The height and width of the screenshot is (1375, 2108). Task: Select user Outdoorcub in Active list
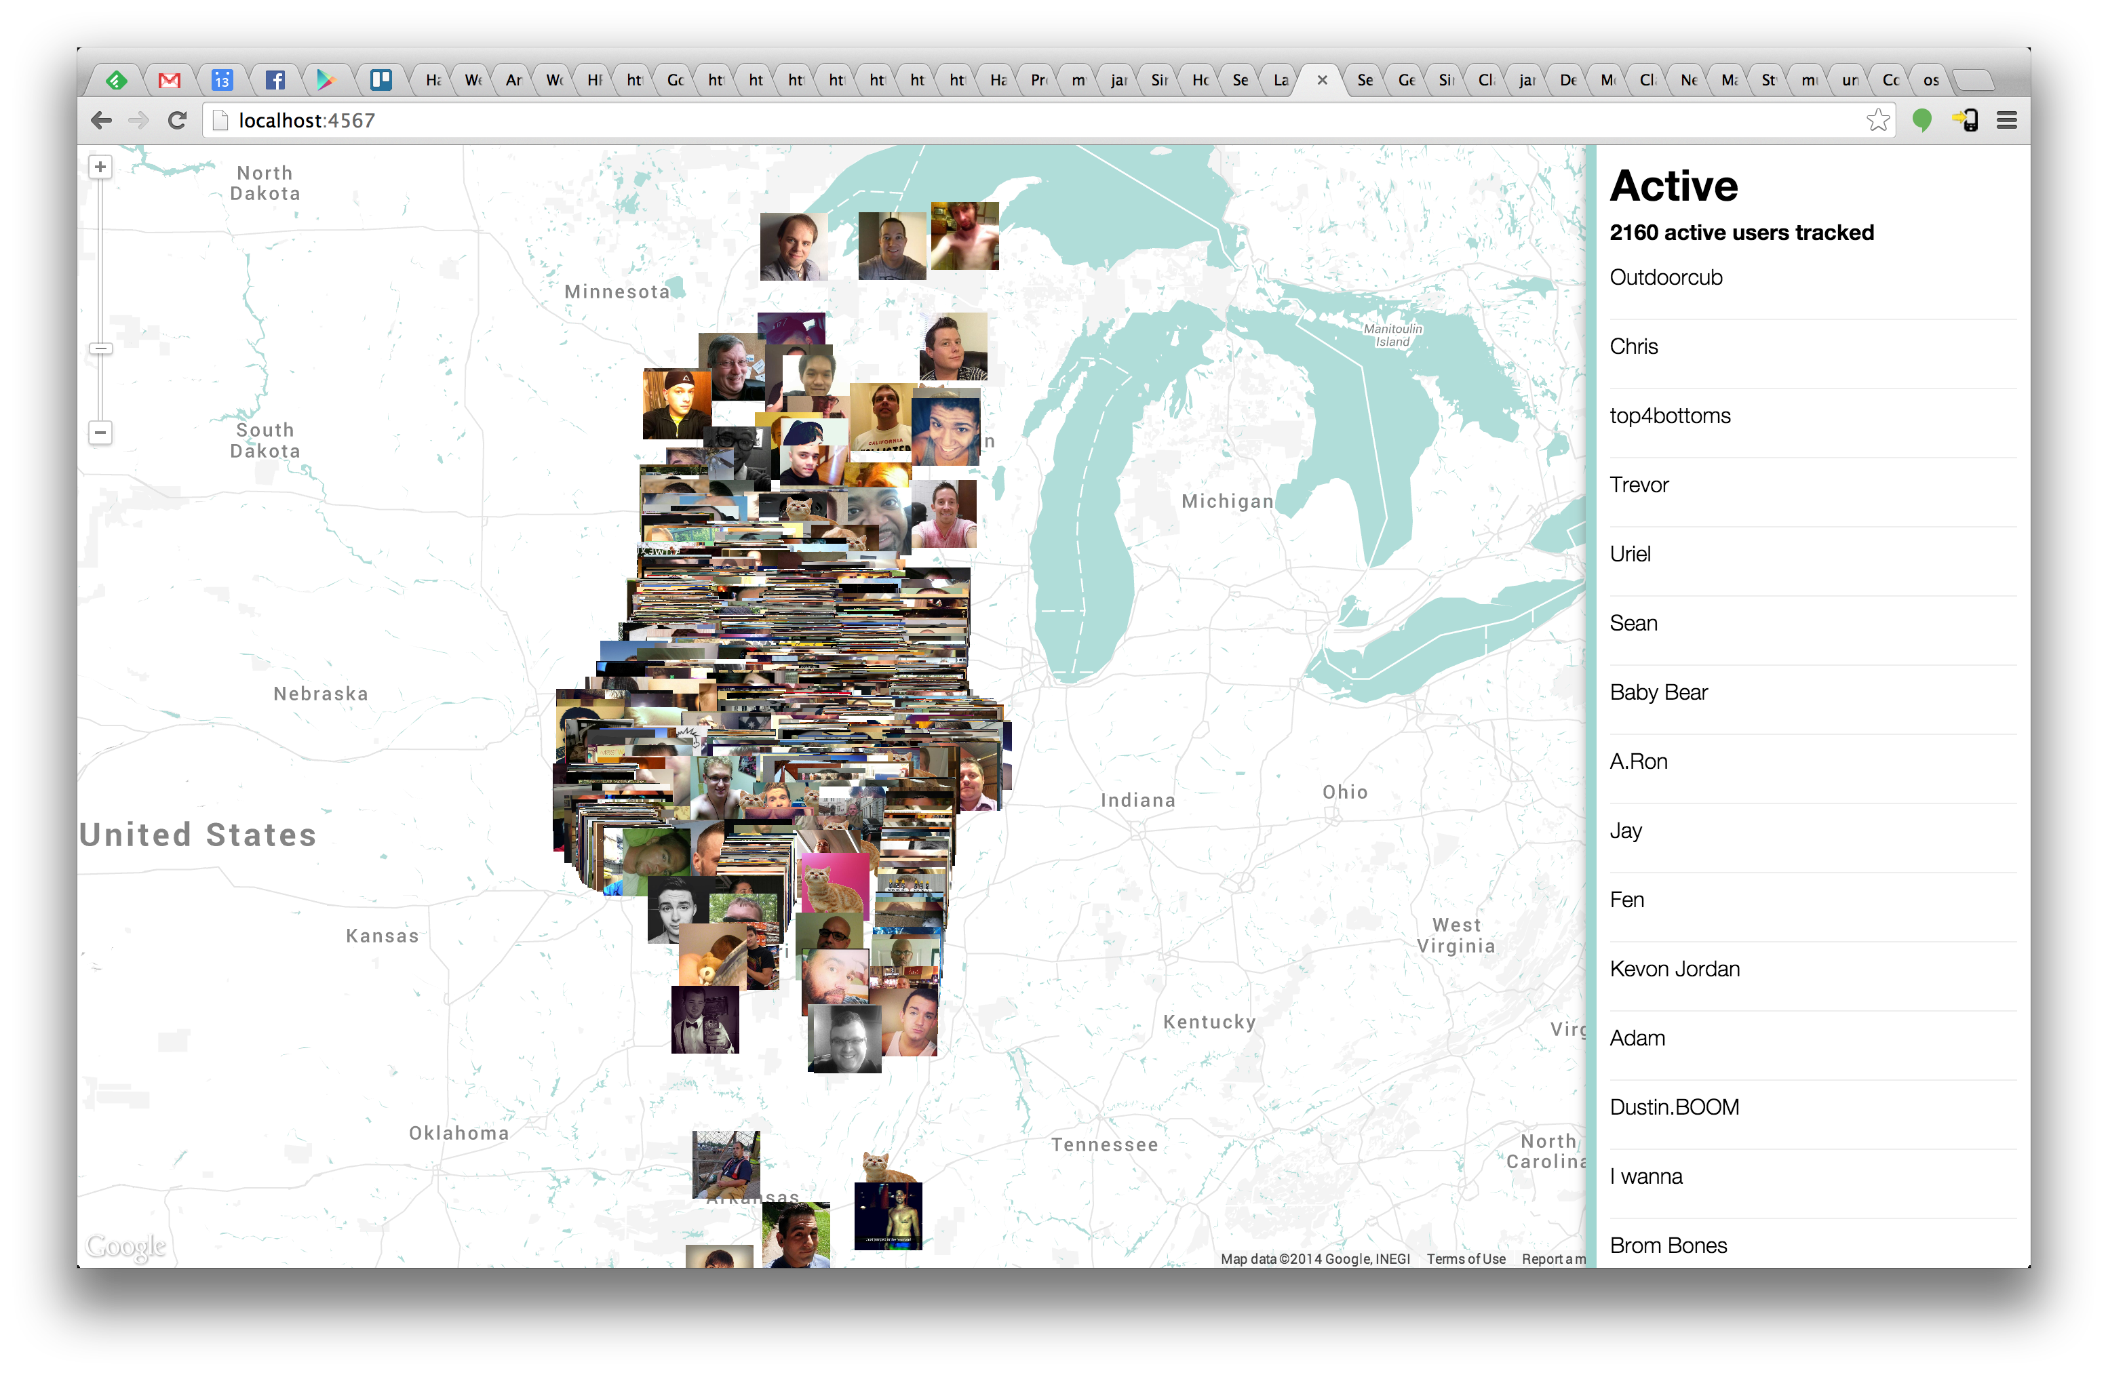1665,278
